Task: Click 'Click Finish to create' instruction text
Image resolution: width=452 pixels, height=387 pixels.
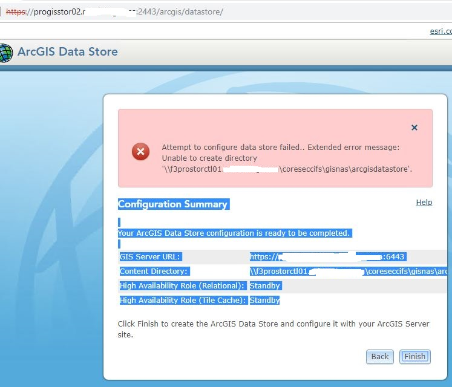Action: [x=273, y=329]
